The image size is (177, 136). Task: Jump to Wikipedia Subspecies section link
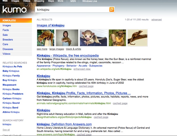[96, 66]
